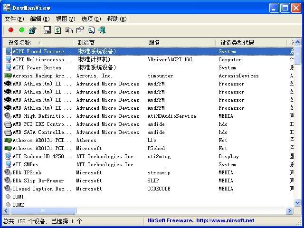Image resolution: width=304 pixels, height=228 pixels.
Task: Click the vertical scrollbar down arrow
Action: (x=298, y=202)
